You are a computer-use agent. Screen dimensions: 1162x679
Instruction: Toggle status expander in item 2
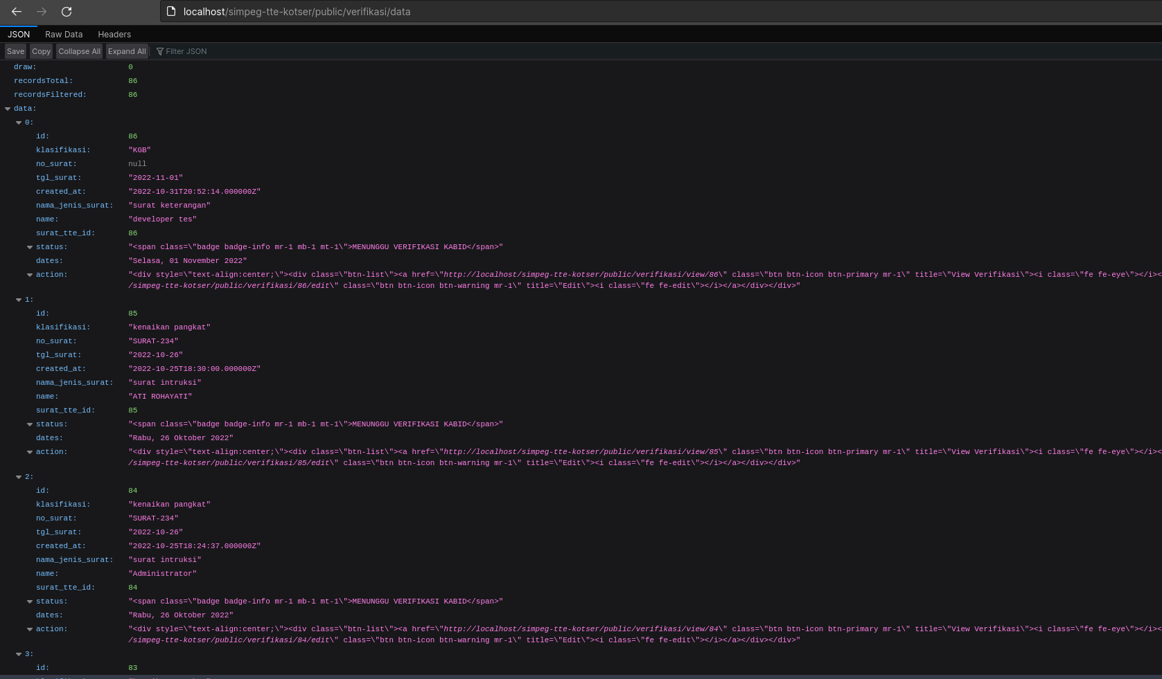[30, 601]
